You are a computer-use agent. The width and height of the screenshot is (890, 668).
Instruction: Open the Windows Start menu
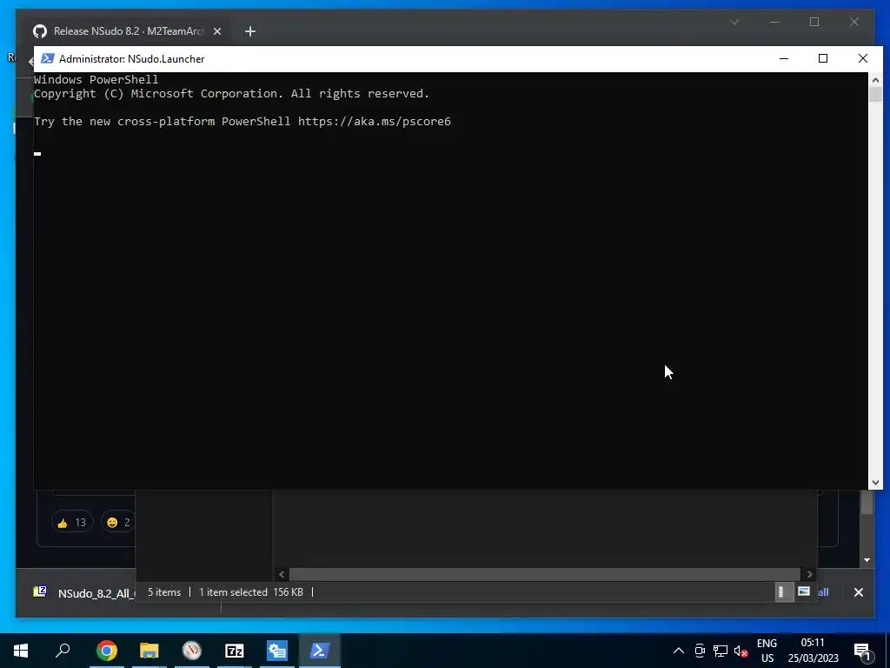[x=21, y=651]
